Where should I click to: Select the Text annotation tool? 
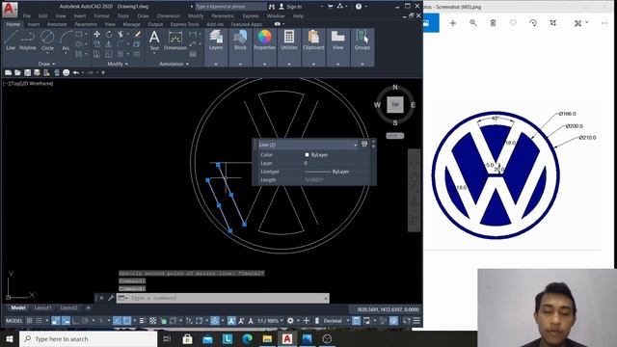pyautogui.click(x=154, y=40)
